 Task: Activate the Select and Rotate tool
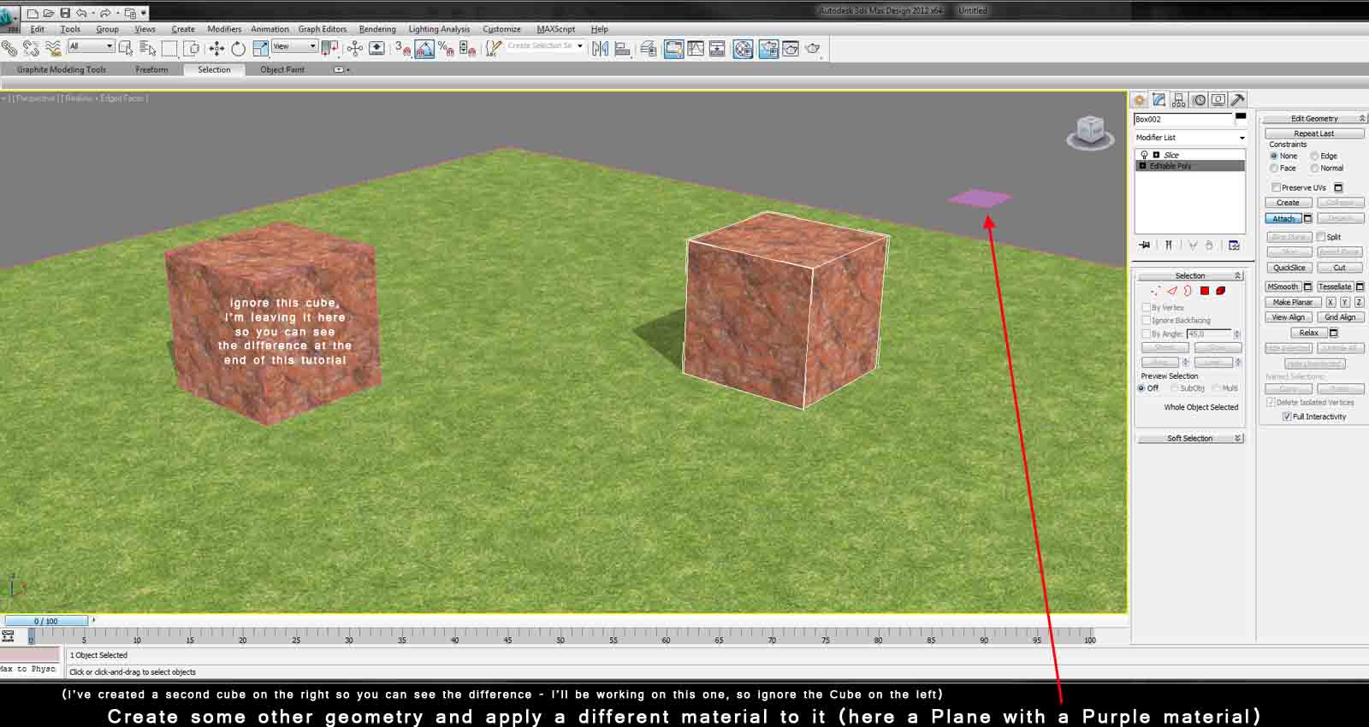238,48
